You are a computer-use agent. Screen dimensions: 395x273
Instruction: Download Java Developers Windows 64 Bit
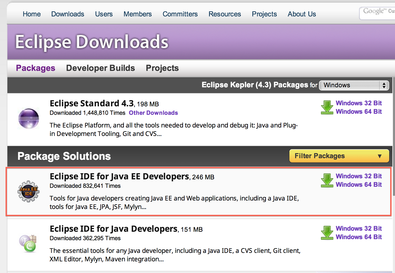(359, 237)
